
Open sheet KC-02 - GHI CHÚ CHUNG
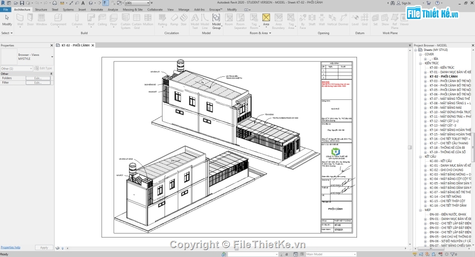click(446, 170)
